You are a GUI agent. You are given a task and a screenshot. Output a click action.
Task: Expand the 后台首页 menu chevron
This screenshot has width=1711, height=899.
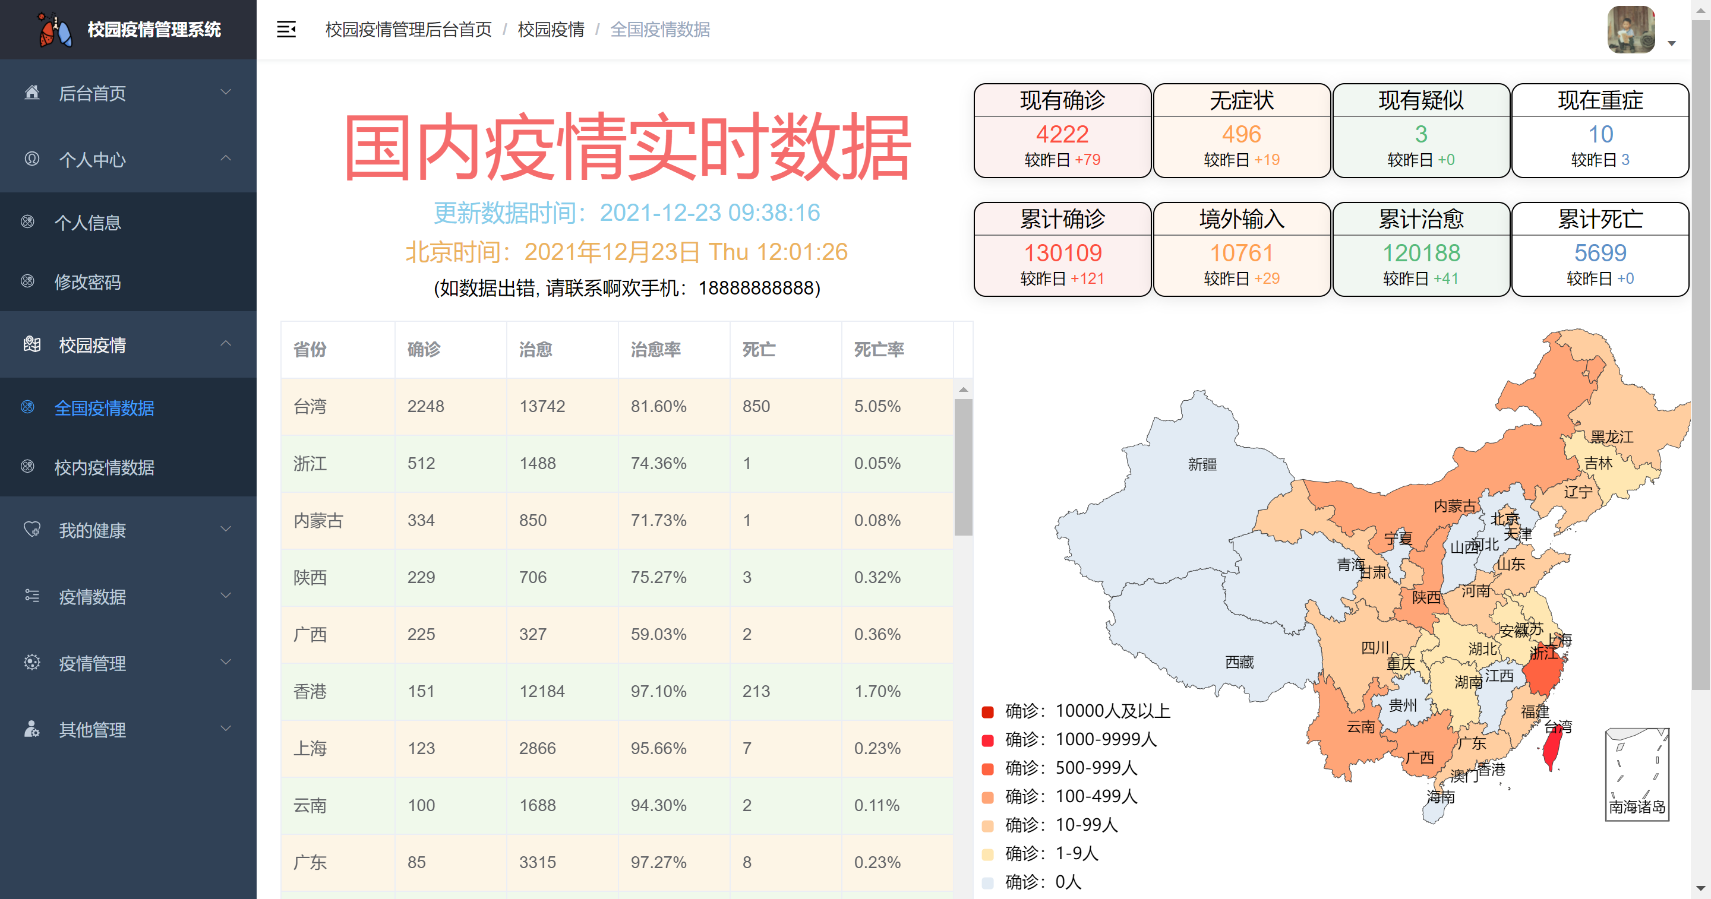226,92
